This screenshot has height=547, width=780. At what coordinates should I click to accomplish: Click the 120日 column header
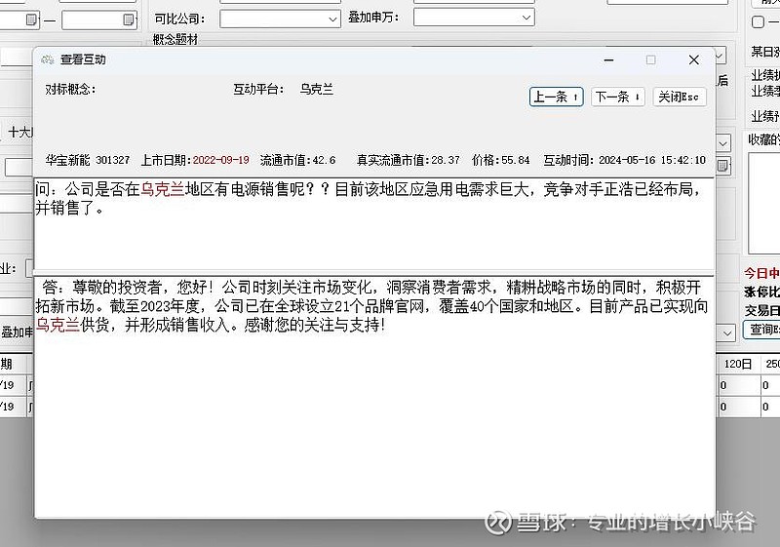point(738,364)
